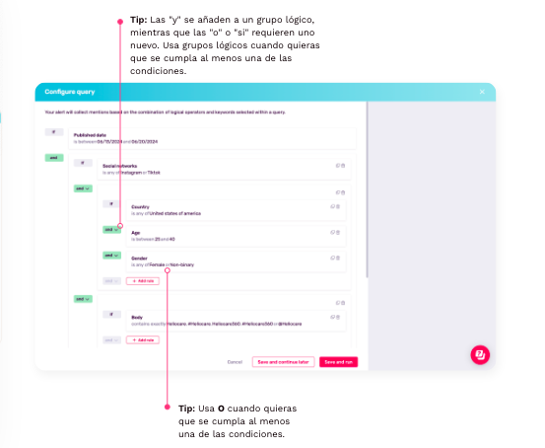Viewport: 545px width, 448px height.
Task: Open 'and' dropdown for the Body group
Action: [x=83, y=299]
